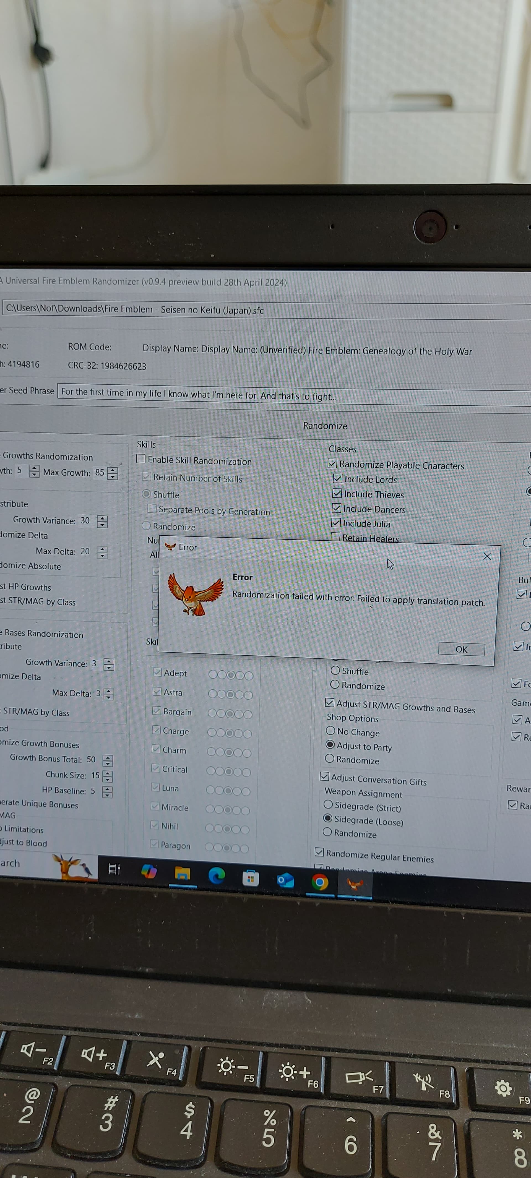531x1178 pixels.
Task: Select No Change shop option
Action: [331, 731]
